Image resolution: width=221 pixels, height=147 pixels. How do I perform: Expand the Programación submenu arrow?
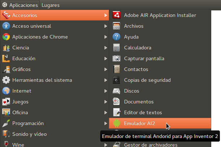(106, 123)
